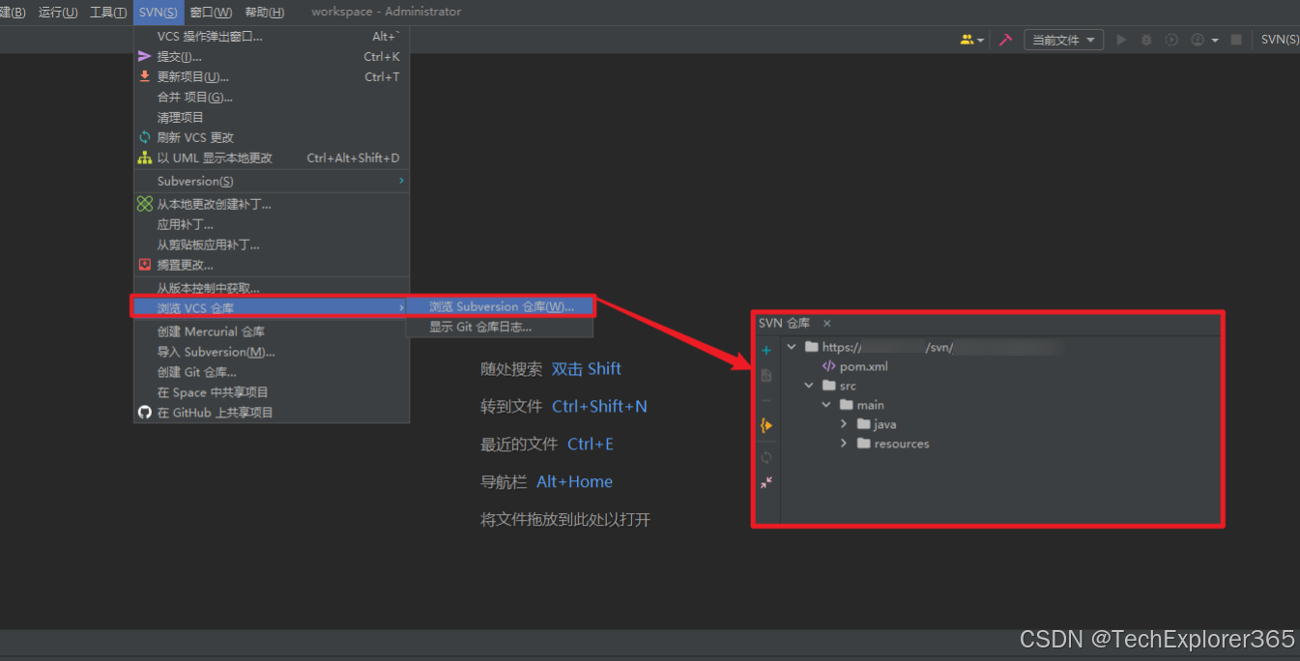
Task: Open the Code With Me people icon
Action: coord(967,40)
